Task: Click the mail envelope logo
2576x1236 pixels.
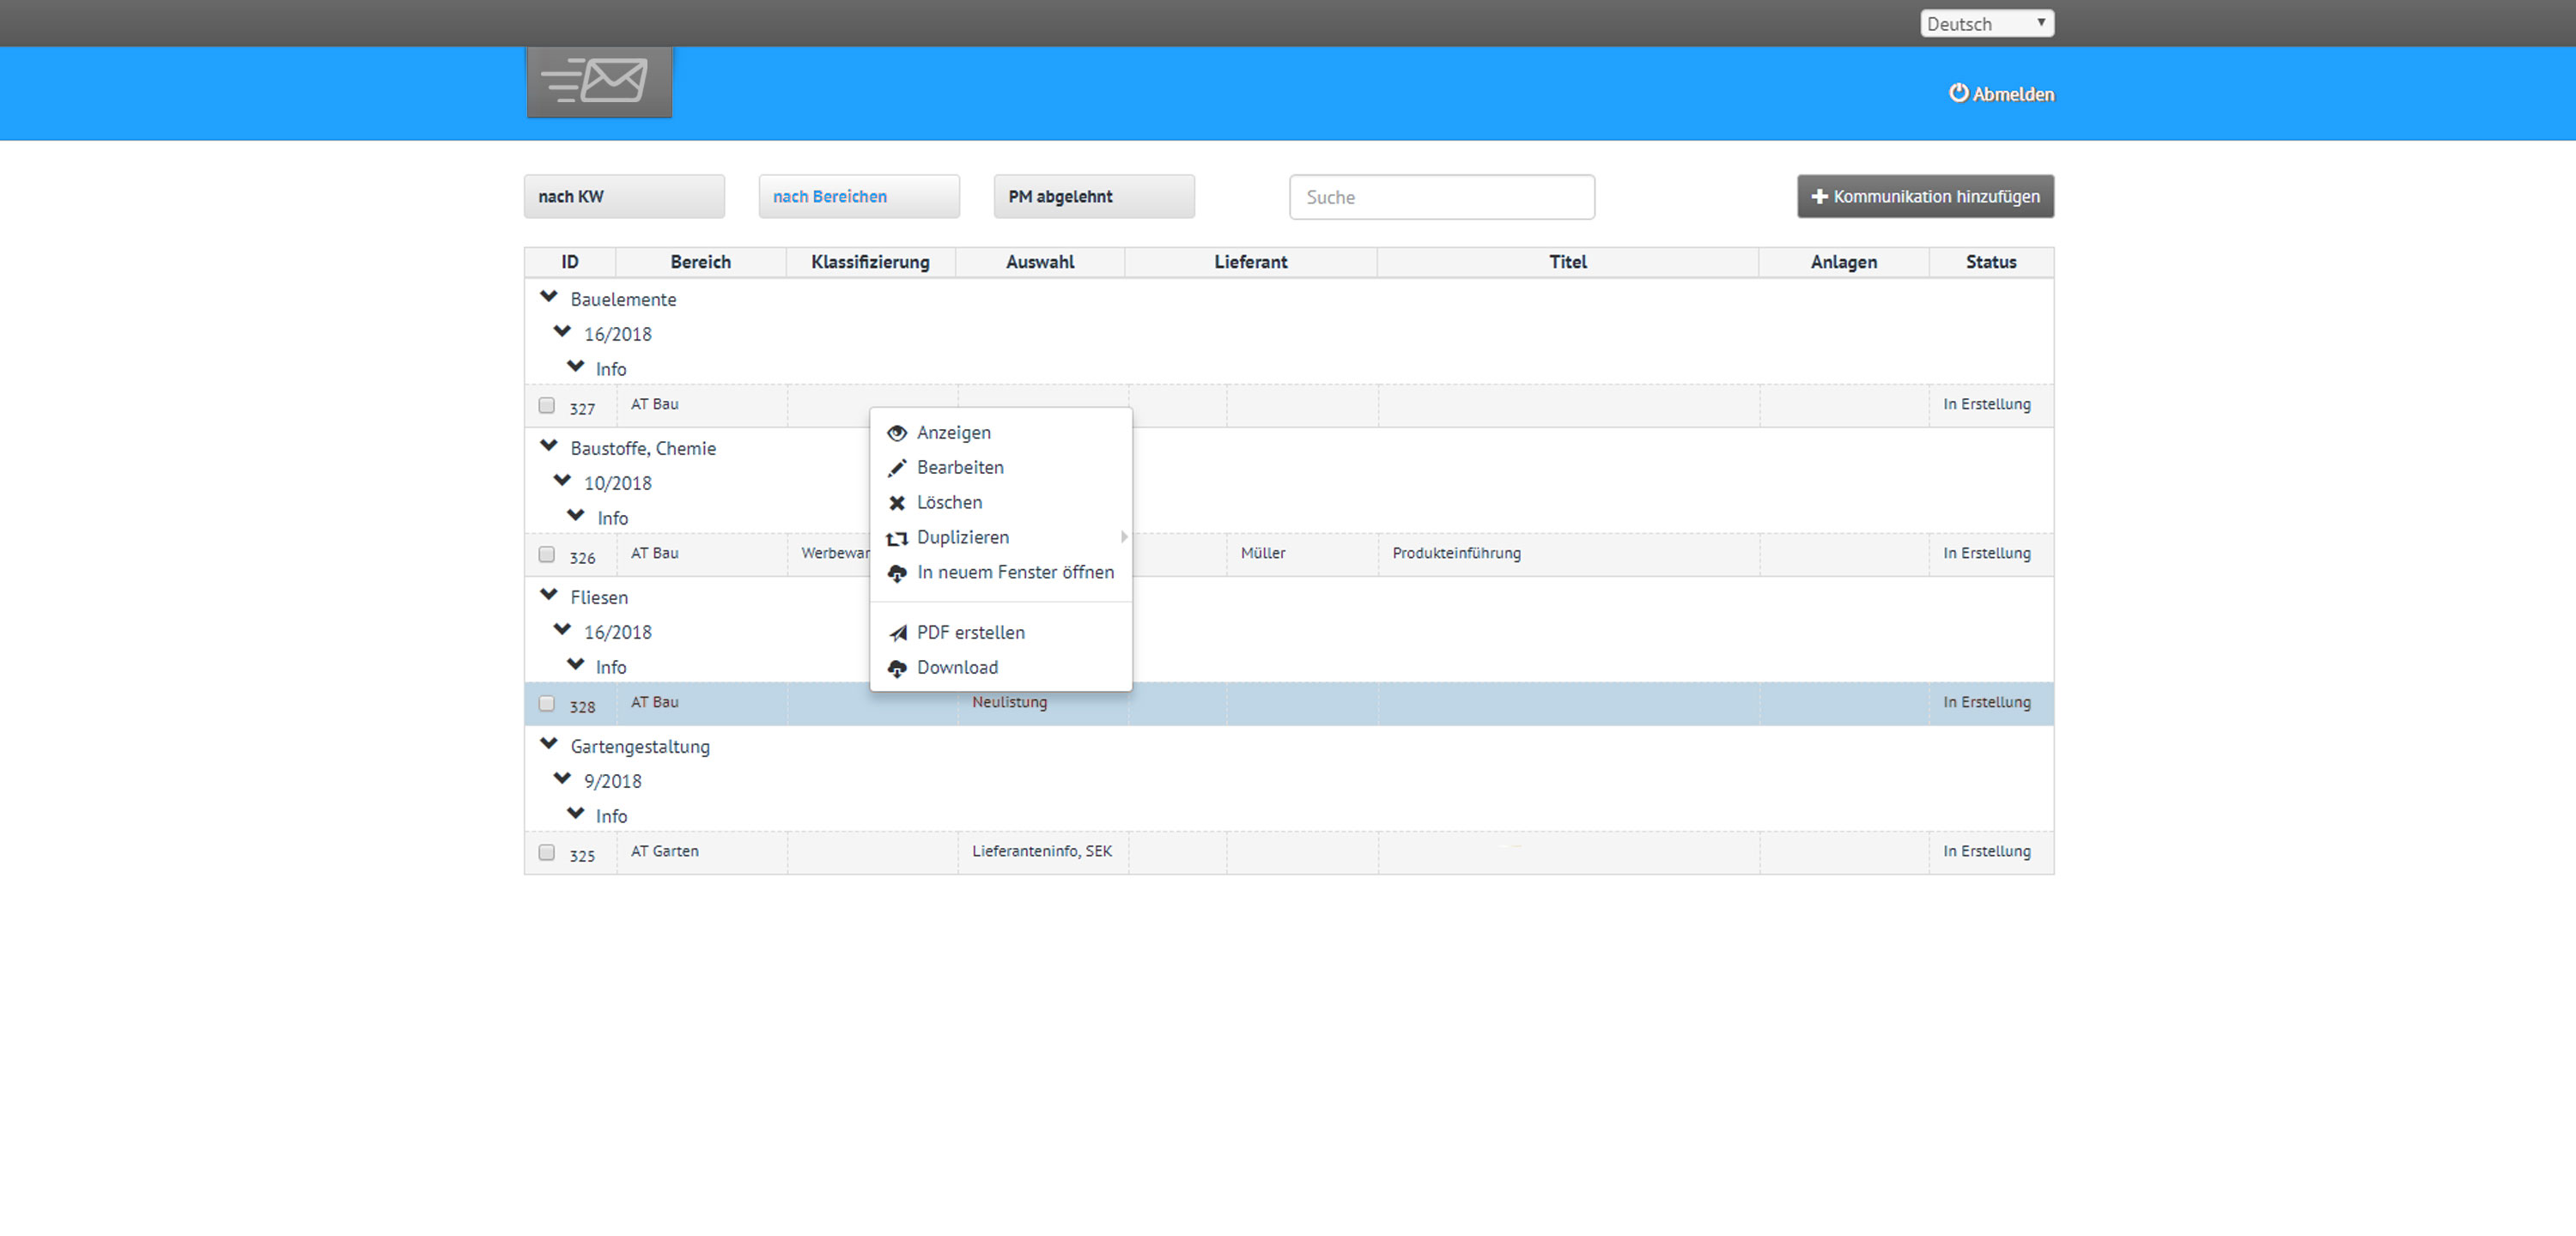Action: (599, 81)
